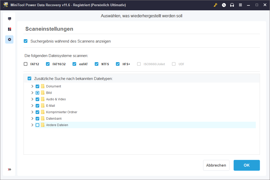Select the settings gear in sidebar
The width and height of the screenshot is (270, 180).
(x=10, y=39)
